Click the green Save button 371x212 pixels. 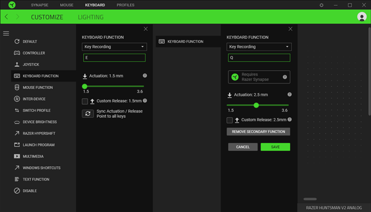[x=275, y=147]
